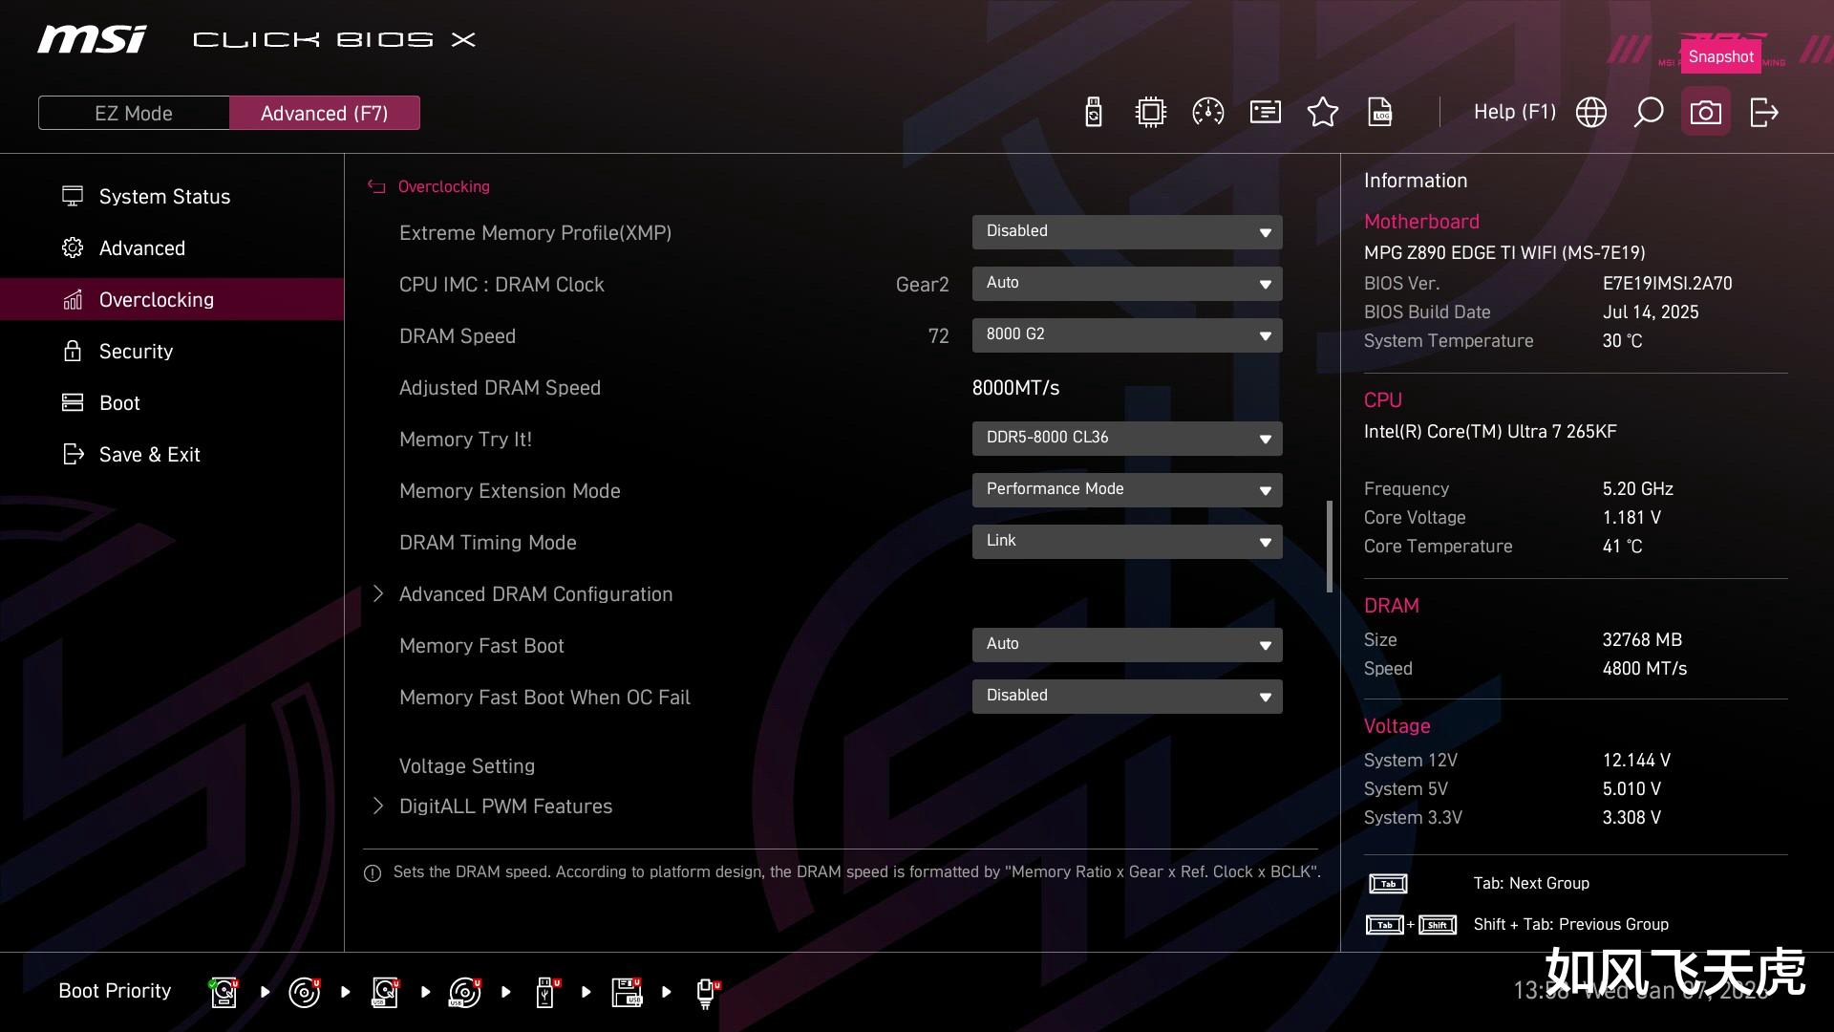The height and width of the screenshot is (1032, 1834).
Task: Open the DRAM Speed 8000 G2 dropdown
Action: (x=1127, y=334)
